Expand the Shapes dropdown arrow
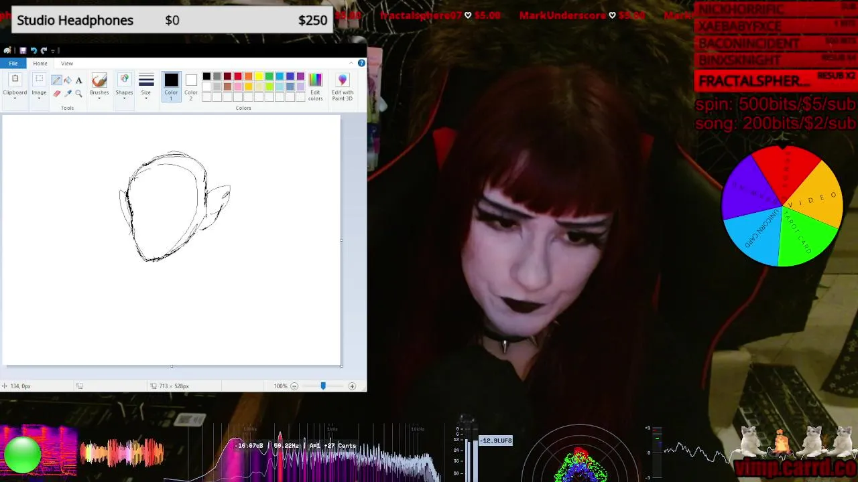Image resolution: width=858 pixels, height=482 pixels. (124, 98)
